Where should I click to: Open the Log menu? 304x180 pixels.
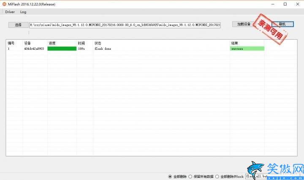pos(23,12)
